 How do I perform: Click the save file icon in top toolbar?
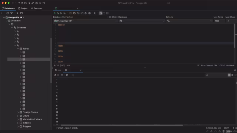26,3
